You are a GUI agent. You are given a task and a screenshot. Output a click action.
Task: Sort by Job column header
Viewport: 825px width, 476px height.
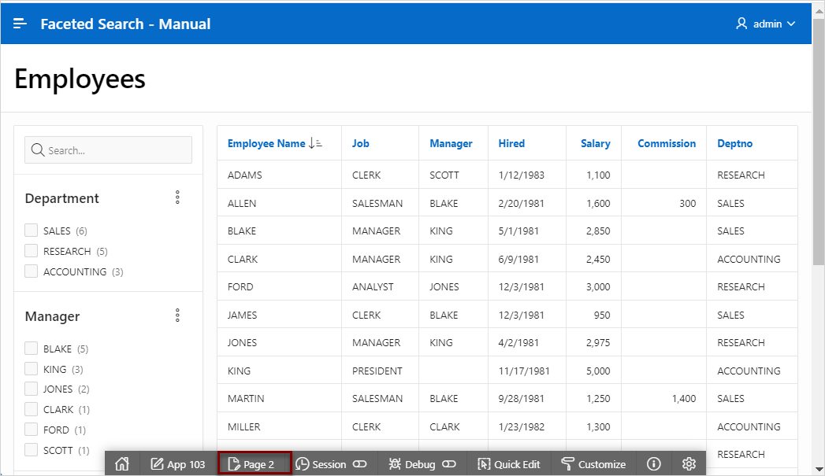(x=360, y=143)
